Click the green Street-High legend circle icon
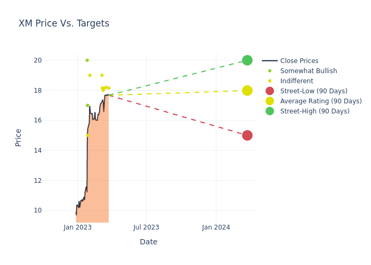This screenshot has height=265, width=371. point(270,111)
